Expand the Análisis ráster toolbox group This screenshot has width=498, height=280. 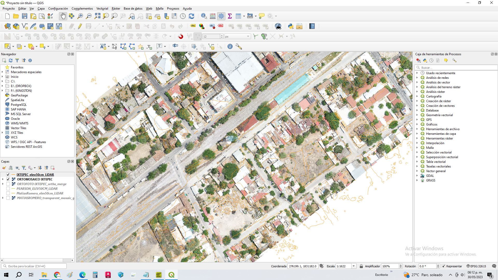(x=417, y=92)
